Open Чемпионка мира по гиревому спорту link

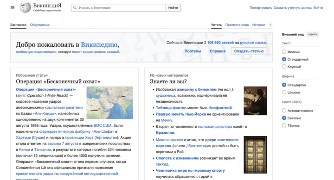(190, 170)
